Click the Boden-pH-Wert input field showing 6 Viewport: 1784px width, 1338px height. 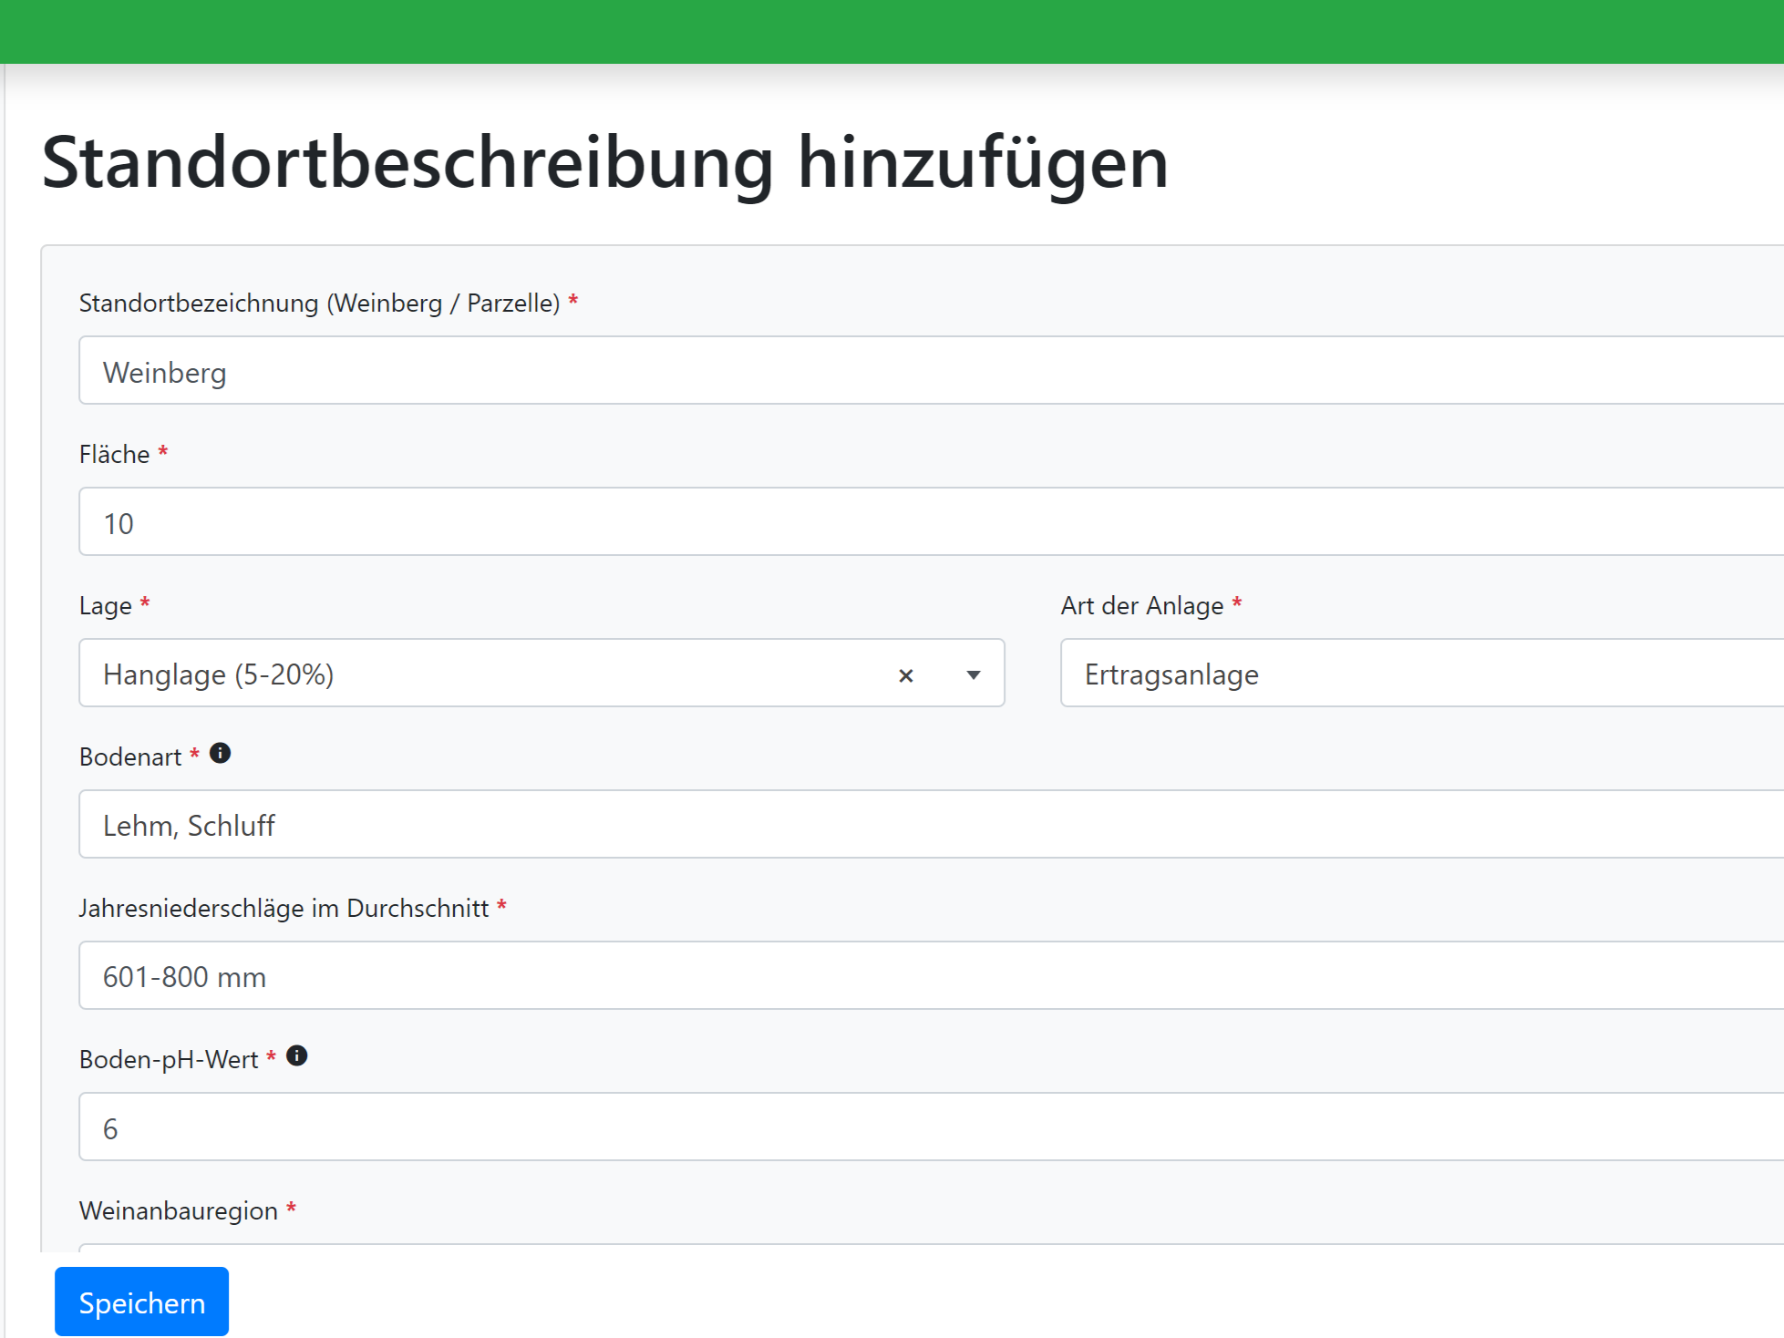[931, 1127]
